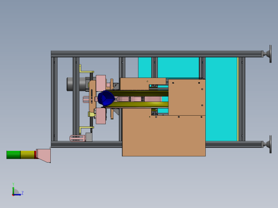Select the bottom-right leveling foot
Screen dimensions: 278x208
click(268, 144)
